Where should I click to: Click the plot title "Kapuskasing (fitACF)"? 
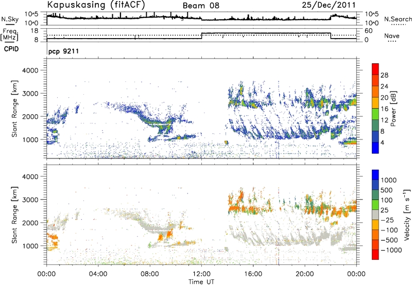point(96,5)
